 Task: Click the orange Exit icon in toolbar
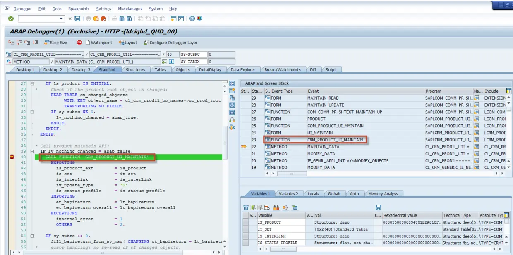[x=96, y=19]
